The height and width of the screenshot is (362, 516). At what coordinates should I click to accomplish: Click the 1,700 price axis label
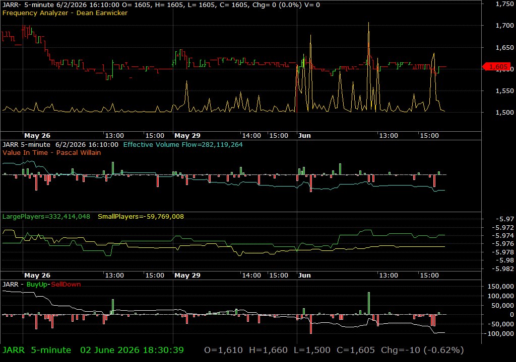[x=504, y=25]
